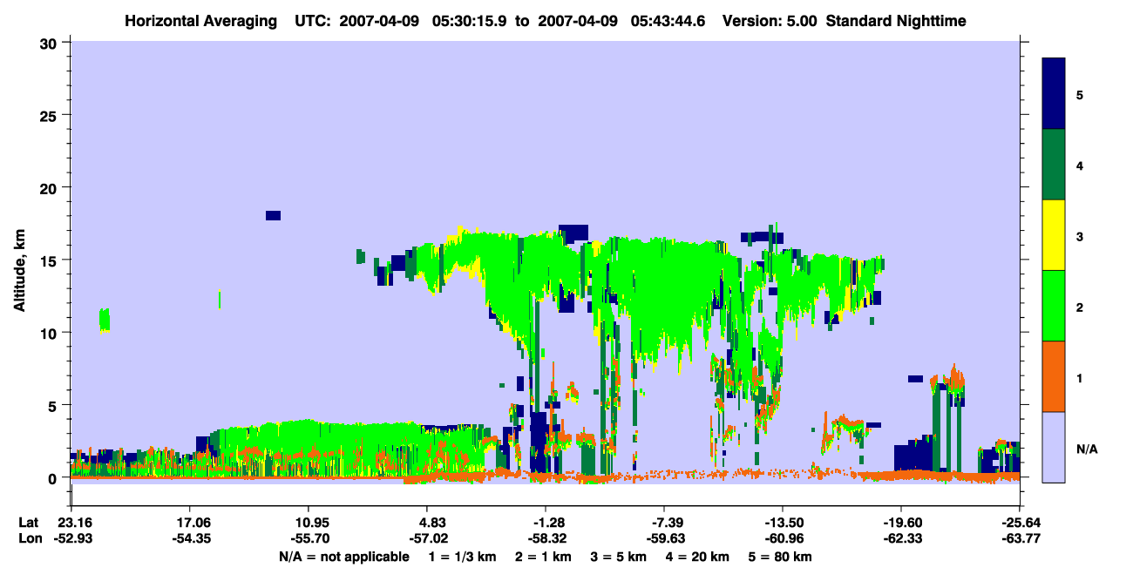This screenshot has width=1133, height=581.
Task: Click the 15 km altitude tick label
Action: pos(51,260)
